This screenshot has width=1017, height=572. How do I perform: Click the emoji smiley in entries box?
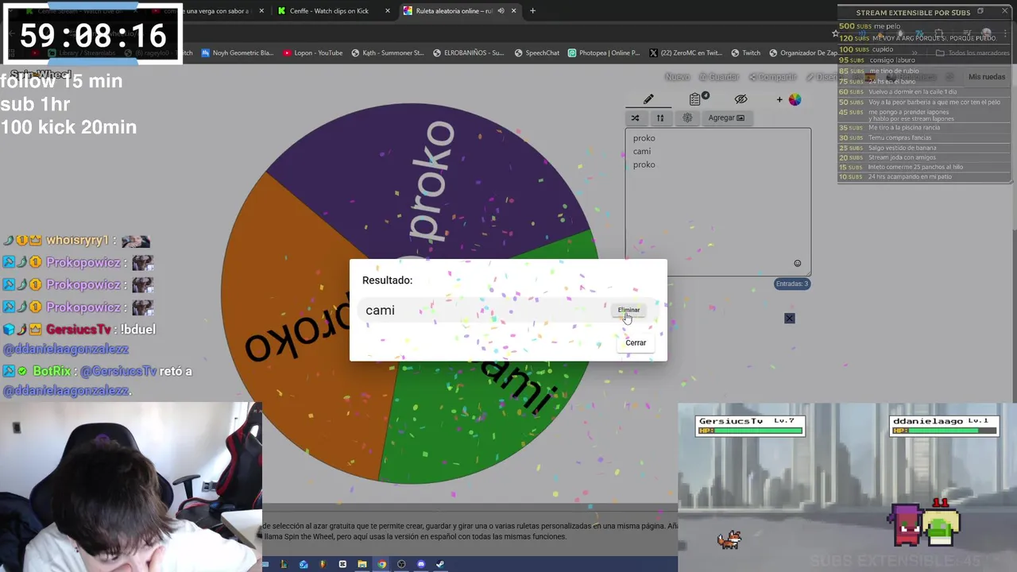tap(797, 264)
